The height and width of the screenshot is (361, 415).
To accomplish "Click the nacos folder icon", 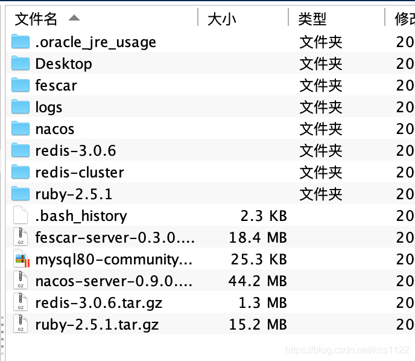I will point(21,129).
